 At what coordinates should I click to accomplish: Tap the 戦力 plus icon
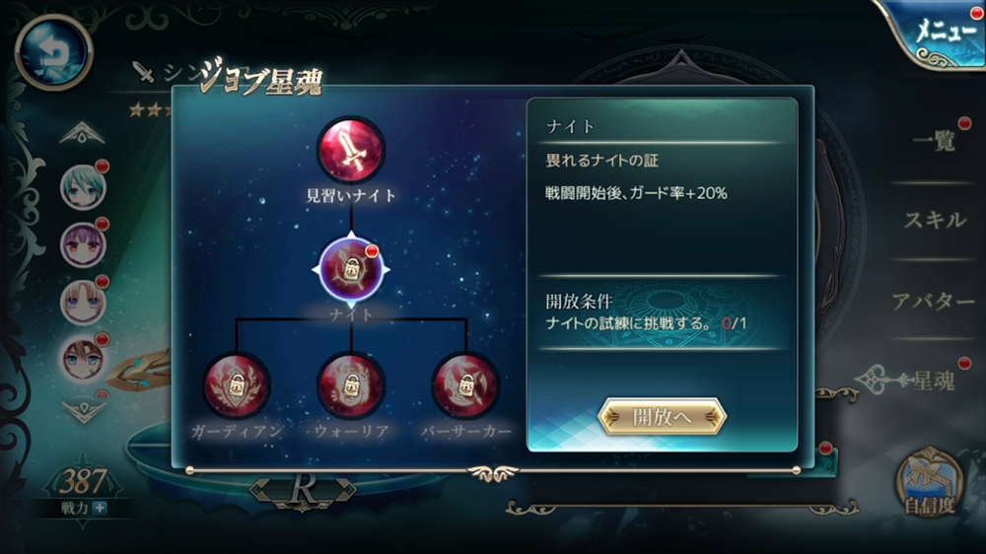tap(100, 508)
